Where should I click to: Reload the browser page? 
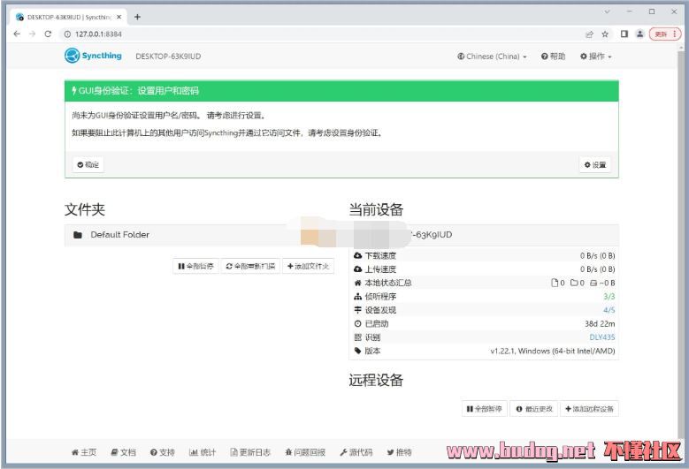click(x=48, y=34)
